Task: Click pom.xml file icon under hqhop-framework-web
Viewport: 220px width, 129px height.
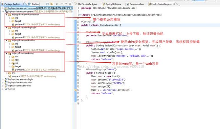Action: tap(13, 70)
